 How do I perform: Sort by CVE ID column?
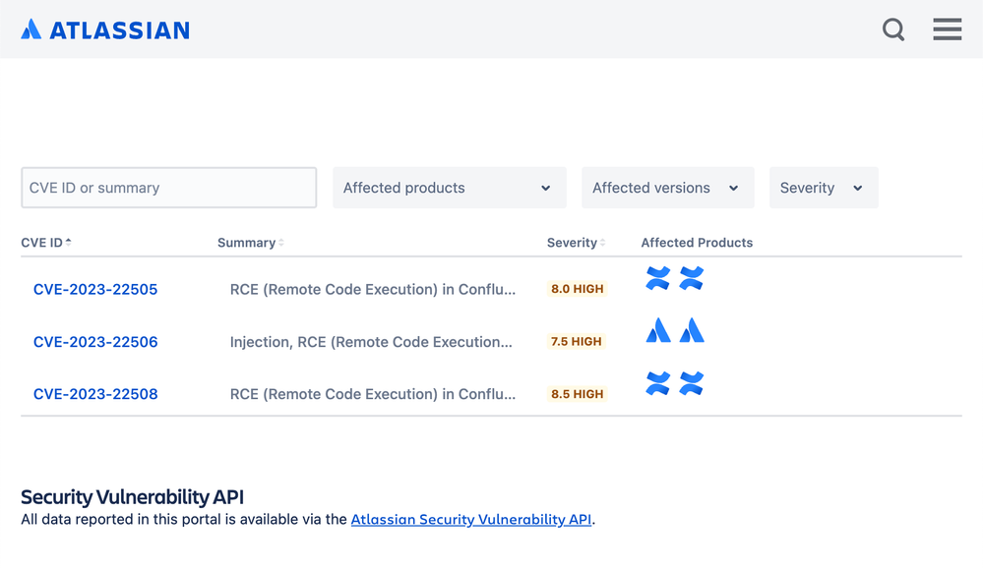pyautogui.click(x=46, y=243)
